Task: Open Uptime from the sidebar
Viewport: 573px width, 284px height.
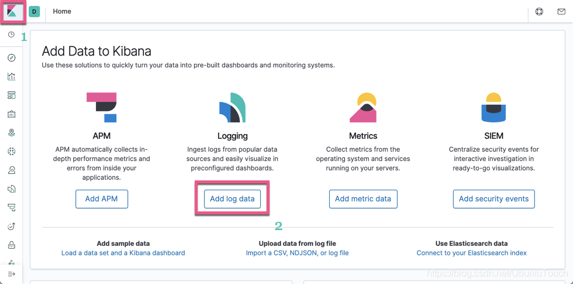Action: point(11,226)
